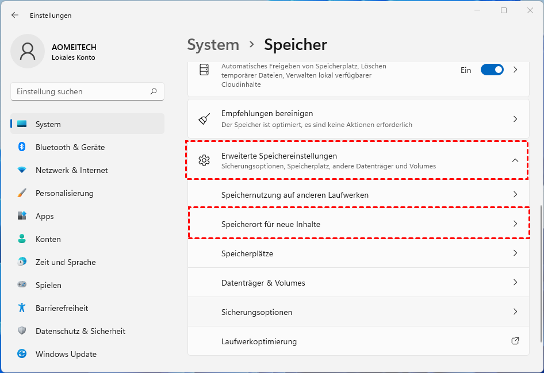The width and height of the screenshot is (544, 373).
Task: Select Zeit und Sprache in sidebar
Action: 65,262
